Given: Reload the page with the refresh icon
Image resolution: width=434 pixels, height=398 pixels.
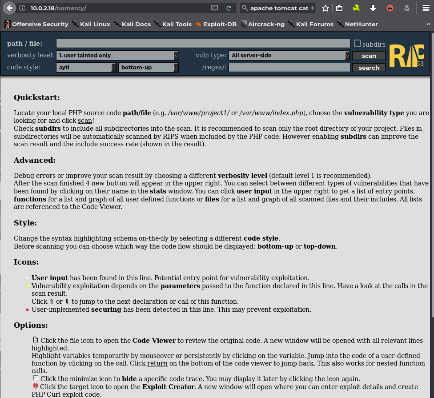Looking at the screenshot, I should [x=229, y=8].
